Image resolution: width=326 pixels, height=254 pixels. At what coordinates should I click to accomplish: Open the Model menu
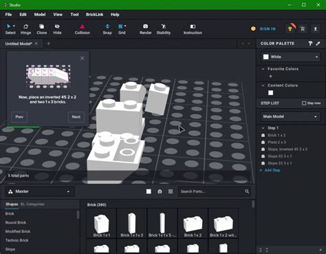tap(40, 14)
